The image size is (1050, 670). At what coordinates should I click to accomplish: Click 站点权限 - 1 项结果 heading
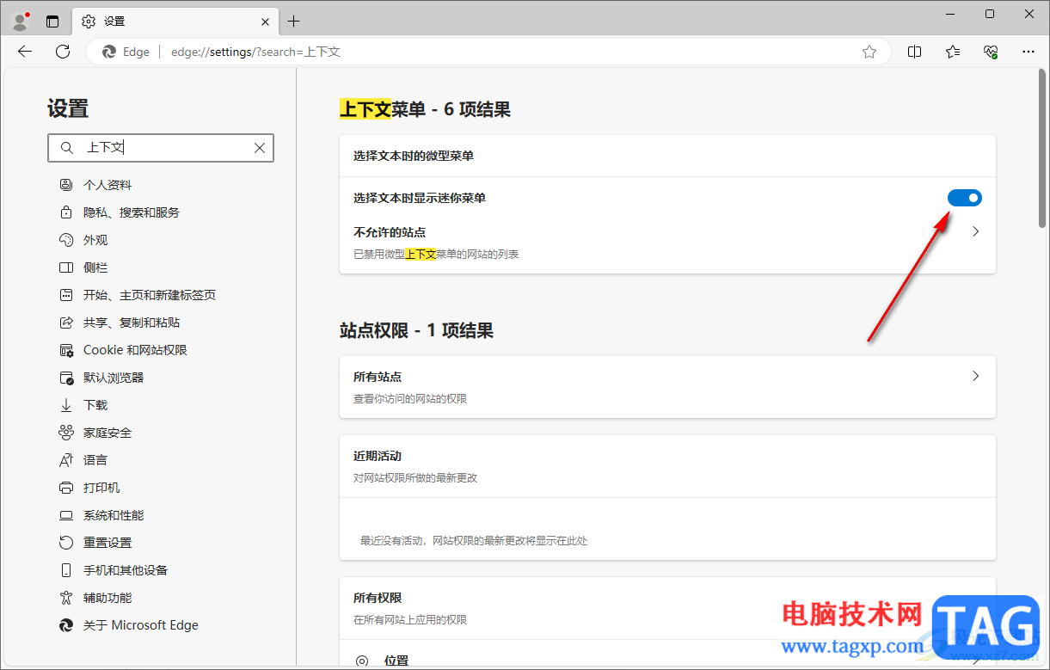416,330
